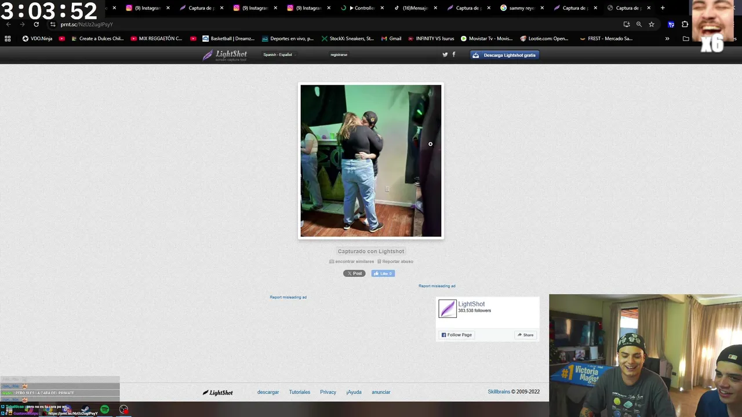Screen dimensions: 742x417
Task: Open the Basketball | Dreamz bookmark
Action: [x=228, y=39]
